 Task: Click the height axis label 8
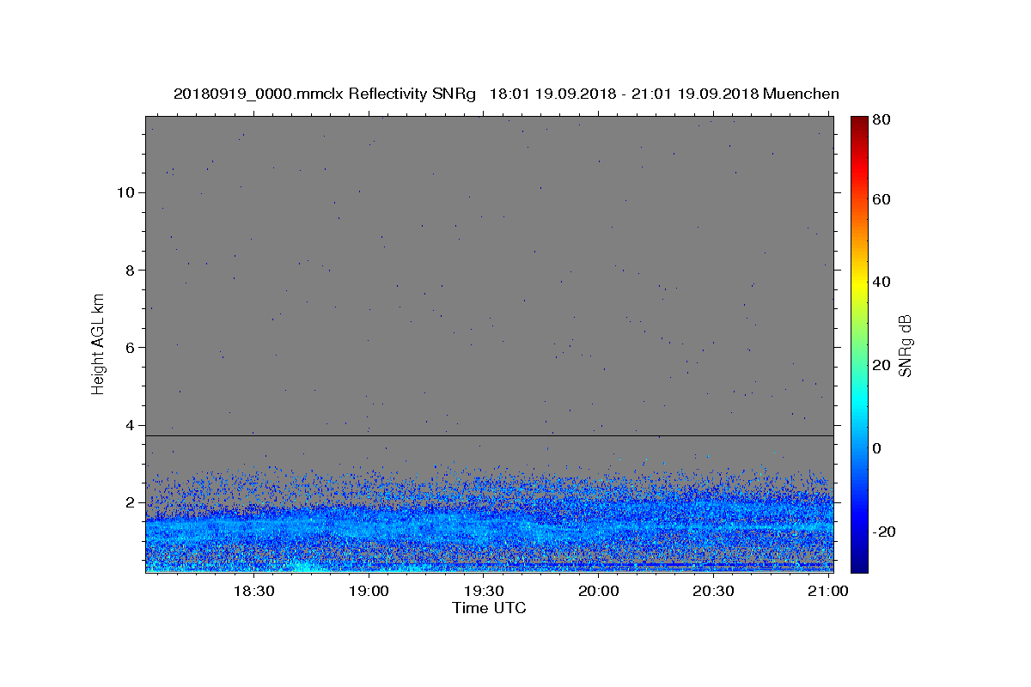[x=130, y=270]
